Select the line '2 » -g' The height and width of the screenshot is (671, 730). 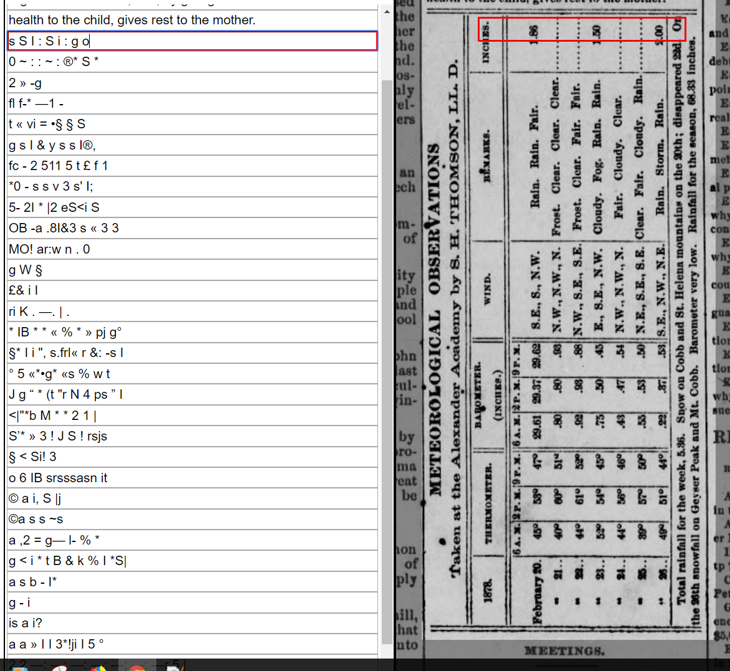192,83
